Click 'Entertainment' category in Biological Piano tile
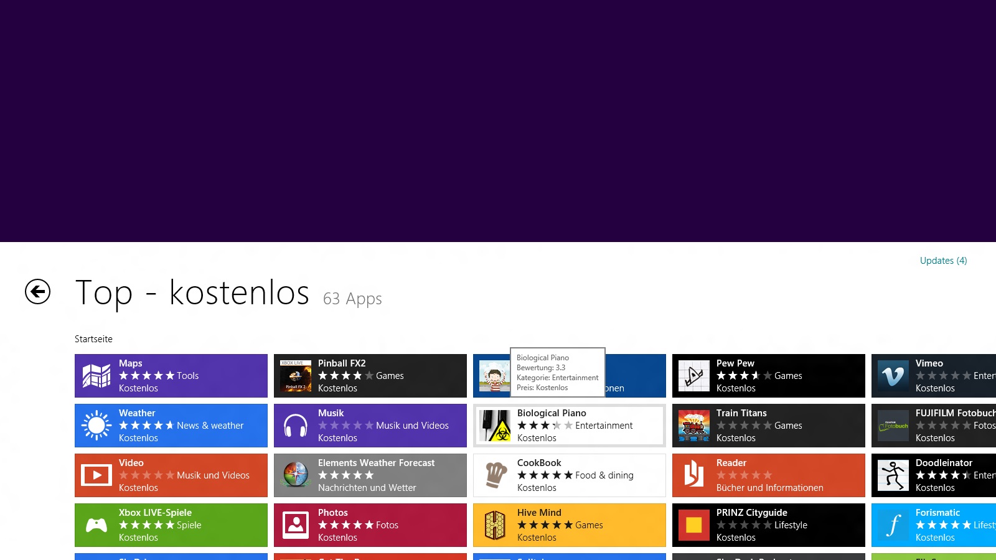Image resolution: width=996 pixels, height=560 pixels. pos(604,426)
